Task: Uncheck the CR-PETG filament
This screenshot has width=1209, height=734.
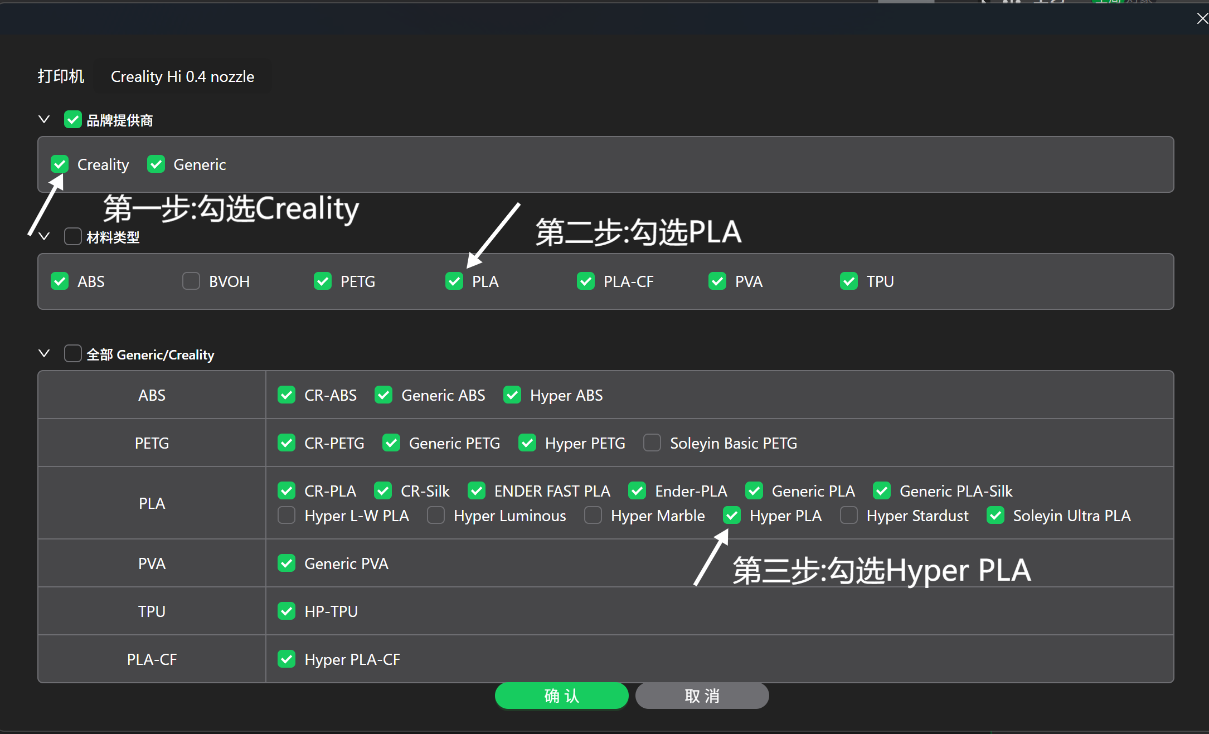Action: (x=287, y=443)
